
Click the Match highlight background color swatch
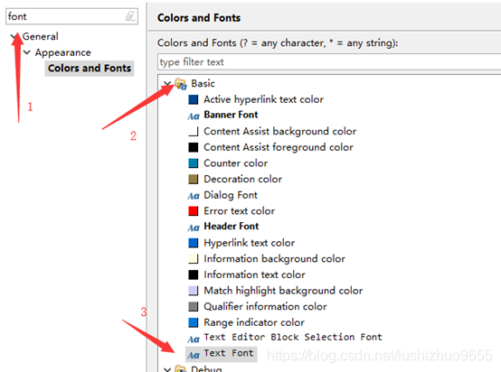(x=193, y=291)
